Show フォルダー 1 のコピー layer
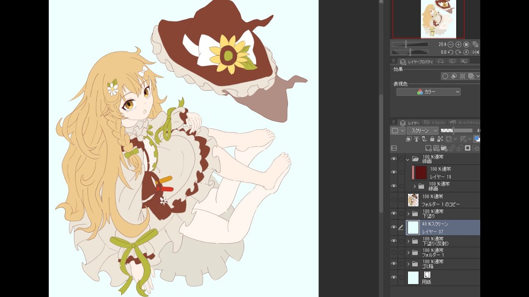The image size is (529, 297). click(394, 200)
